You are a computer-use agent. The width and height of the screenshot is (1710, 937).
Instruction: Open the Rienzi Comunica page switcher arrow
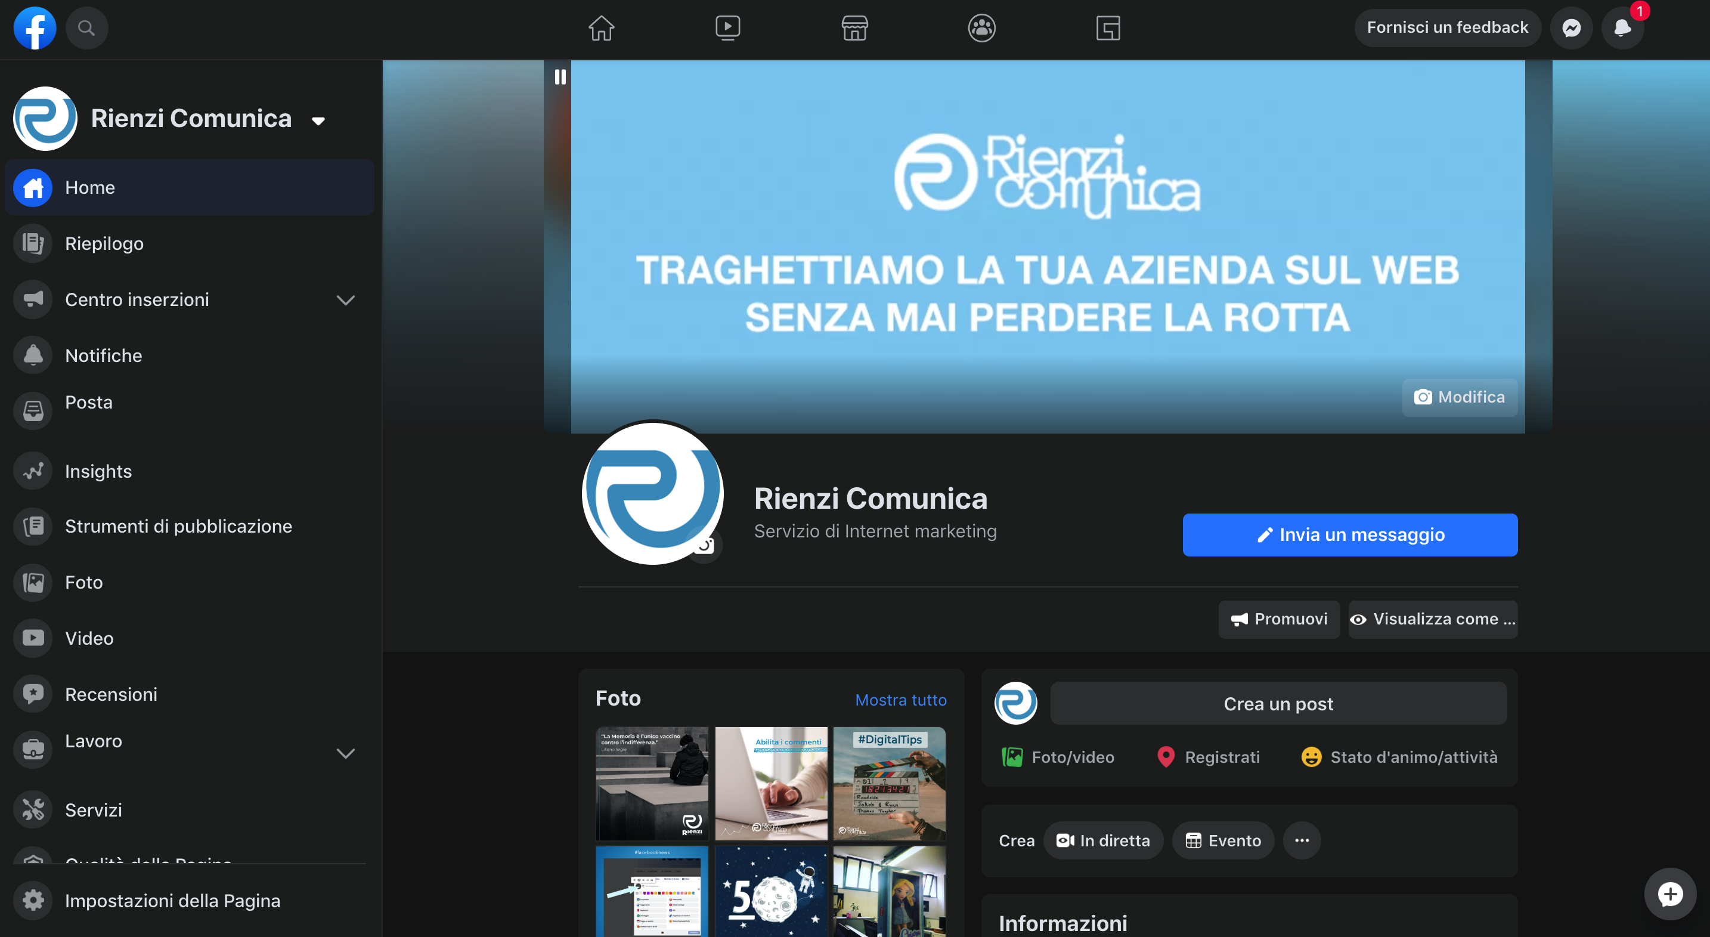(318, 119)
